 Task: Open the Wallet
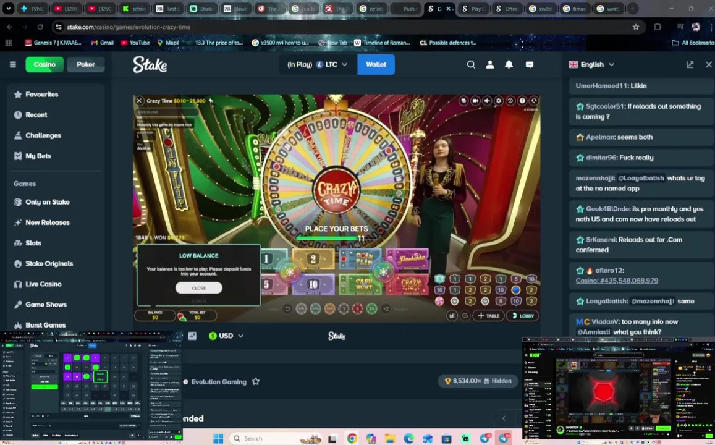(376, 65)
